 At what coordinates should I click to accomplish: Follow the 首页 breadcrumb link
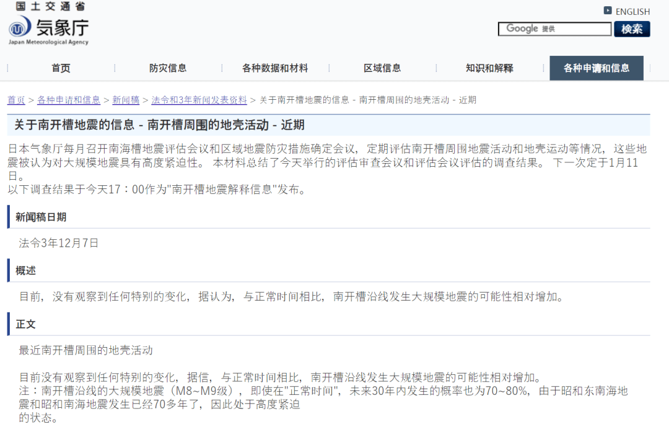16,100
